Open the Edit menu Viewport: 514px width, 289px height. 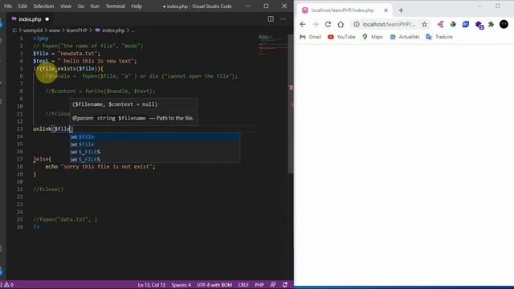[x=22, y=6]
